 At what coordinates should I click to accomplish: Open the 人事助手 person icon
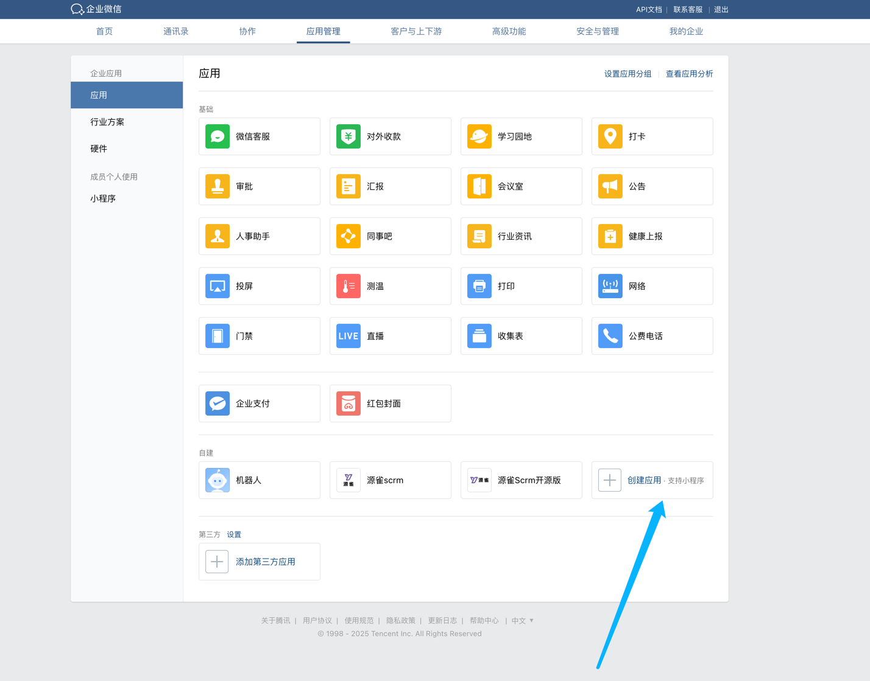(x=217, y=236)
